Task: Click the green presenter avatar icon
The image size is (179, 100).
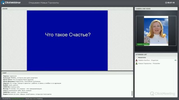Action: (x=136, y=64)
